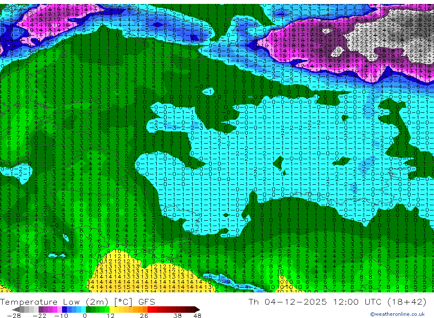Image resolution: width=434 pixels, height=318 pixels.
Task: Click the -28 legend label
Action: coord(14,316)
